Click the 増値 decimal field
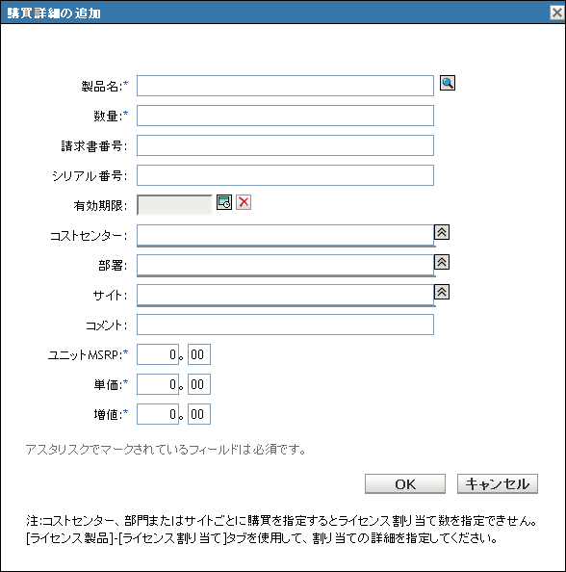 point(199,414)
